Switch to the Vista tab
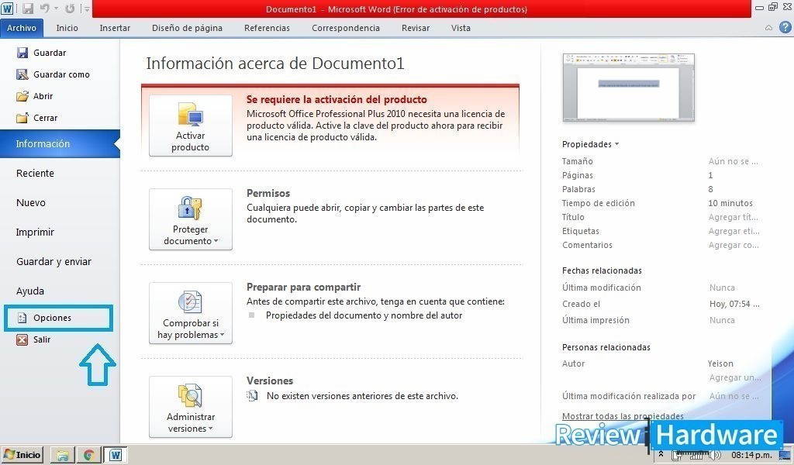 click(x=461, y=28)
